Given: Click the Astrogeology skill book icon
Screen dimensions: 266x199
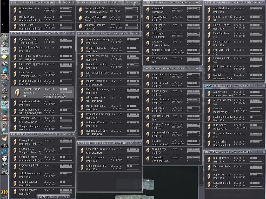Looking at the screenshot, I should (x=148, y=18).
